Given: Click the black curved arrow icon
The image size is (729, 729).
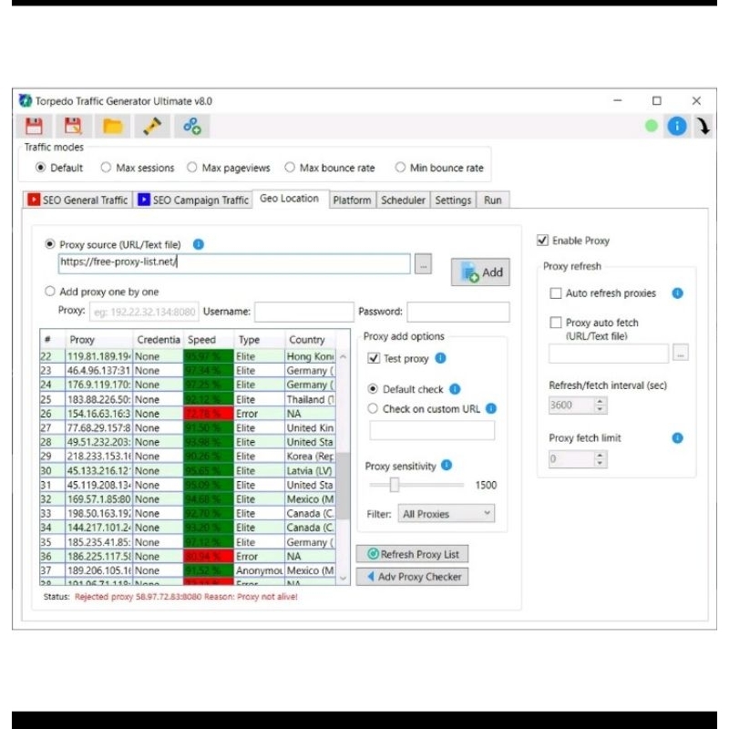Looking at the screenshot, I should [x=703, y=127].
